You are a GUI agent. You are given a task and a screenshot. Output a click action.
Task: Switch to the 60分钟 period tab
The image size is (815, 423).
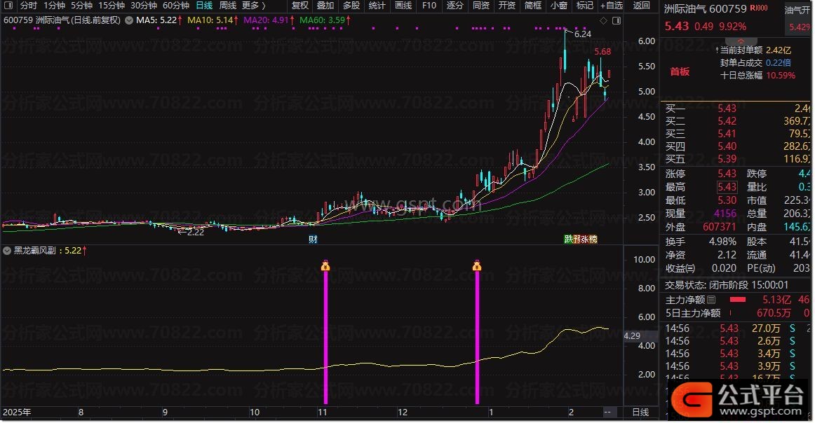176,6
